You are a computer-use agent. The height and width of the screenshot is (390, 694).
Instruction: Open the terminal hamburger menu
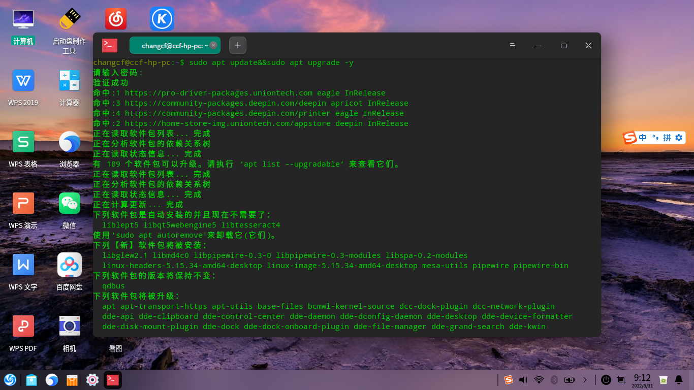tap(513, 45)
